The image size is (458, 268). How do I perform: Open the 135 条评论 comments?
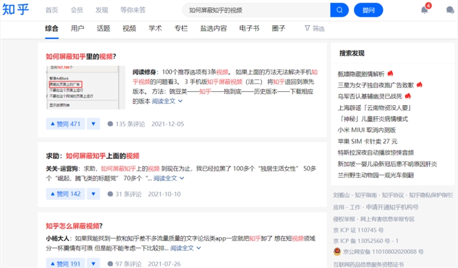[x=126, y=124]
